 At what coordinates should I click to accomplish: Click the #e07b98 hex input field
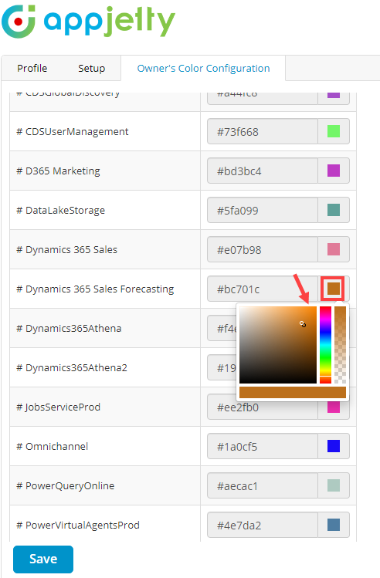263,249
